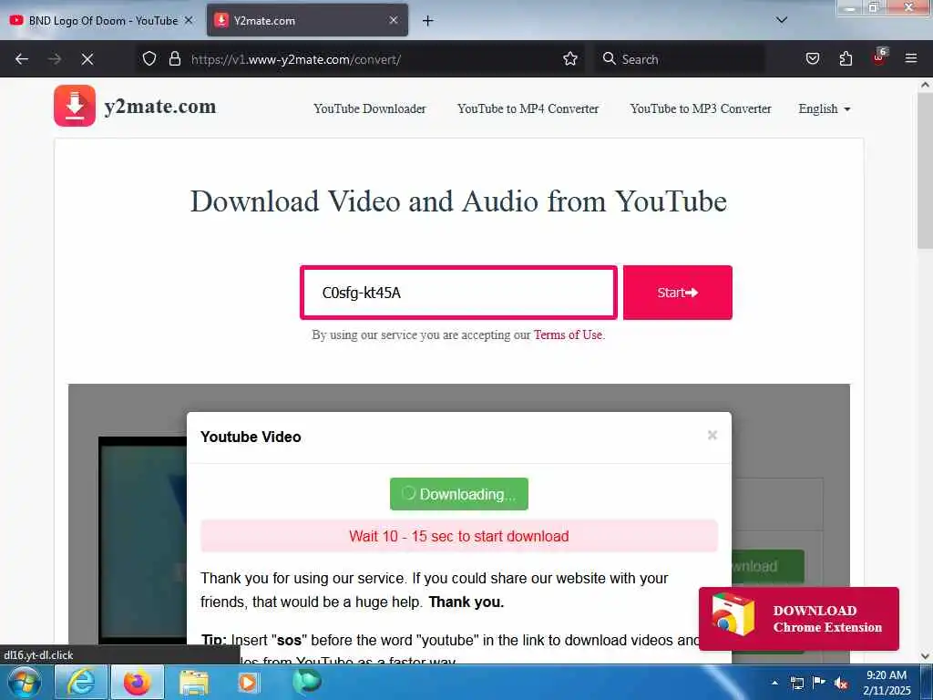Stop page loading with the X button
Image resolution: width=933 pixels, height=700 pixels.
pos(87,59)
